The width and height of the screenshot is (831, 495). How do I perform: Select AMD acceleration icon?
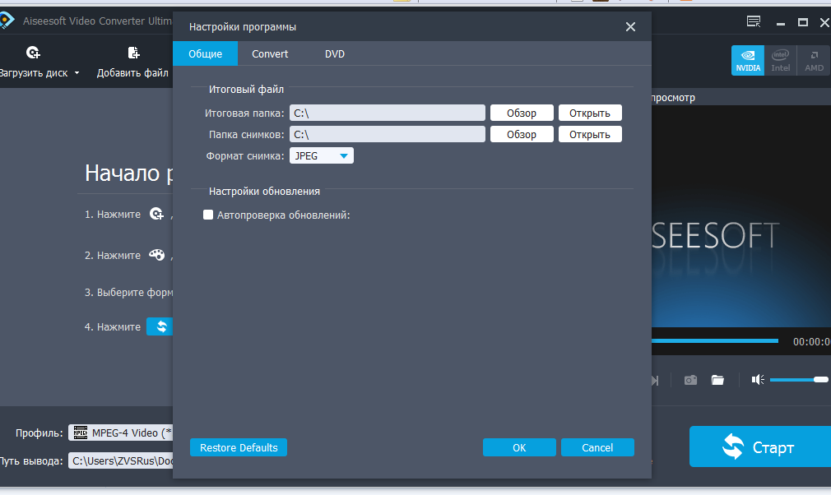(814, 60)
